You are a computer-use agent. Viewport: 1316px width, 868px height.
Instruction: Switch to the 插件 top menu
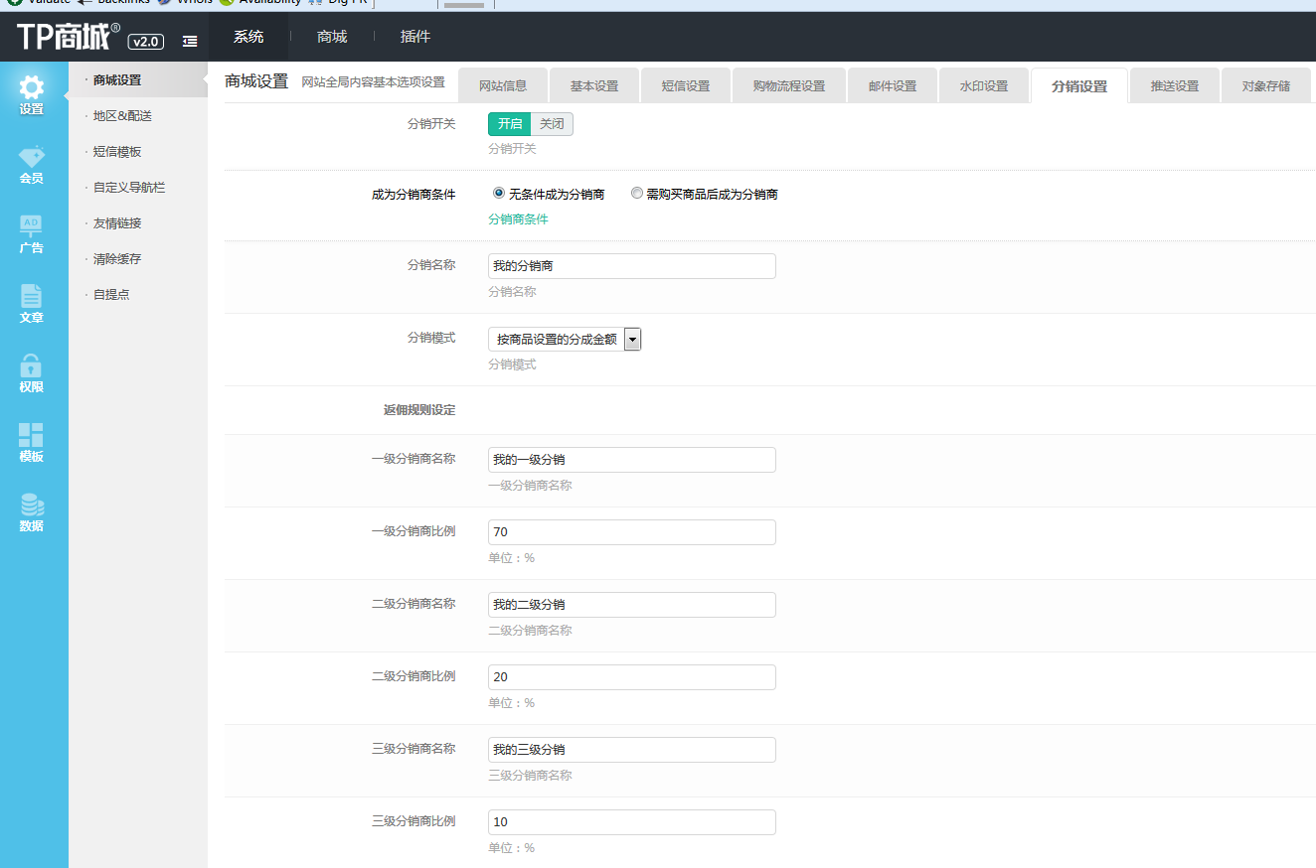pos(415,37)
